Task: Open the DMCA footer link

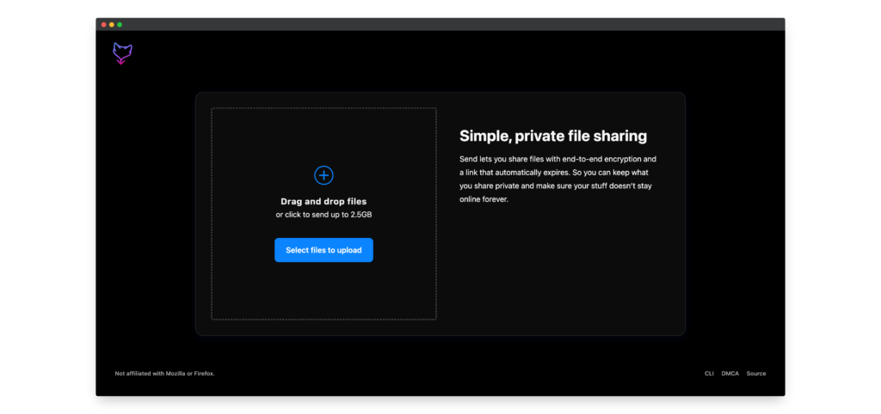Action: click(x=730, y=374)
